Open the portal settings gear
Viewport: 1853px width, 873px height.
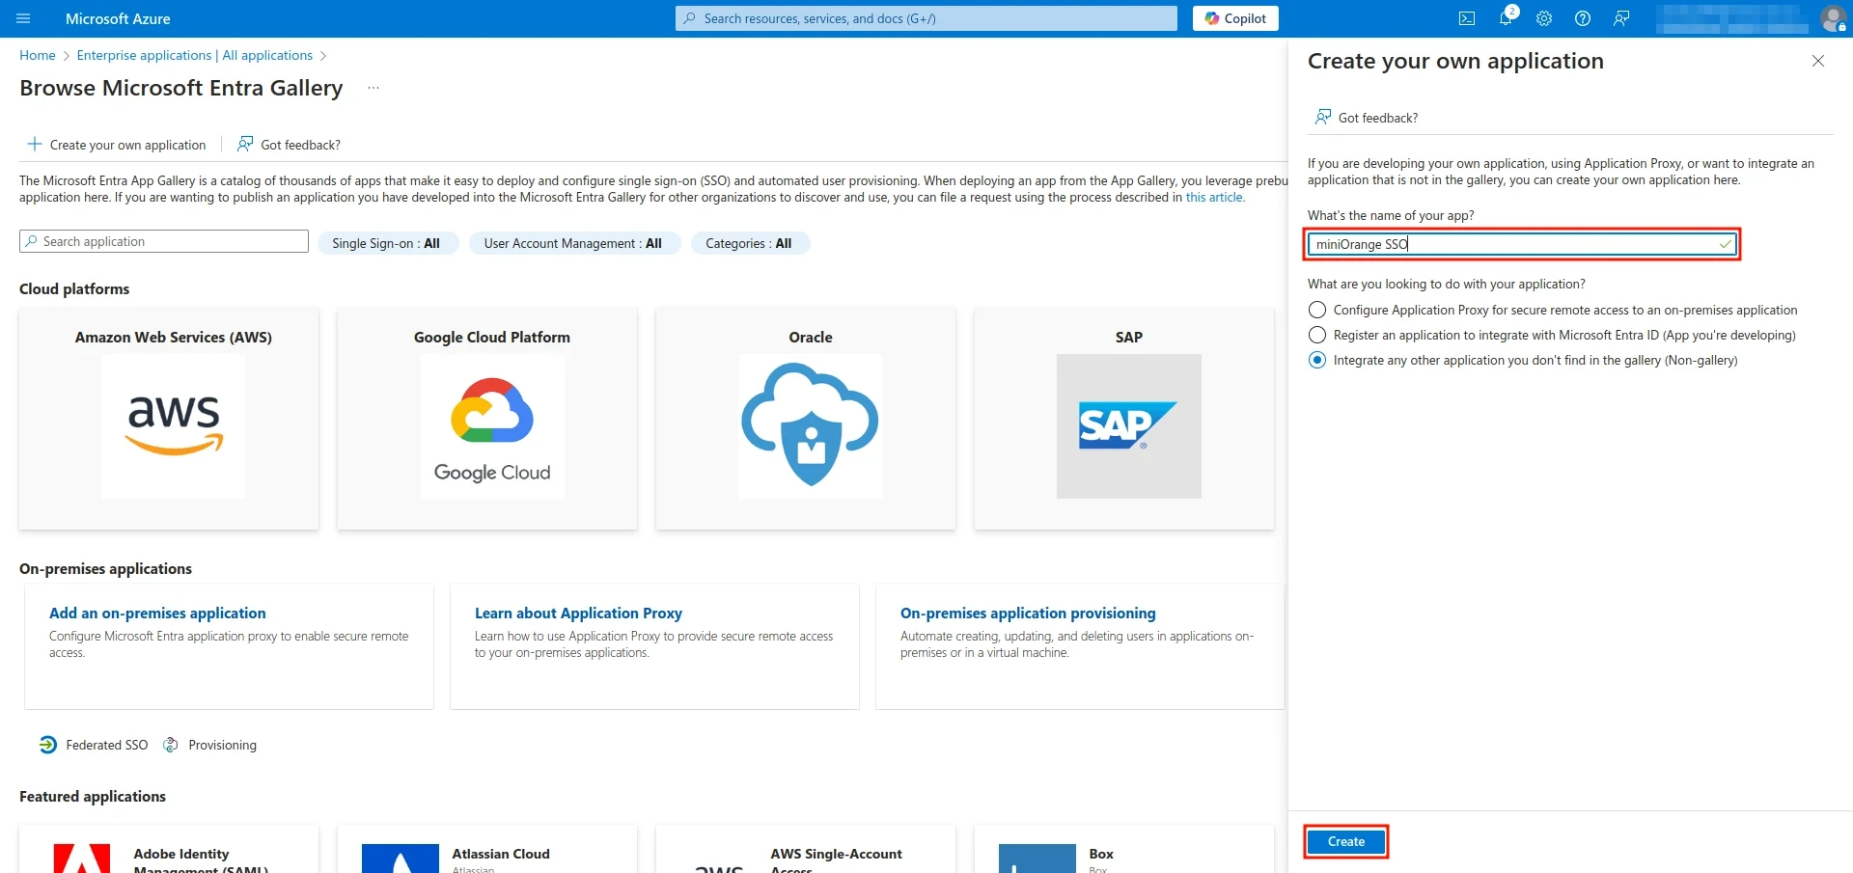click(x=1544, y=18)
